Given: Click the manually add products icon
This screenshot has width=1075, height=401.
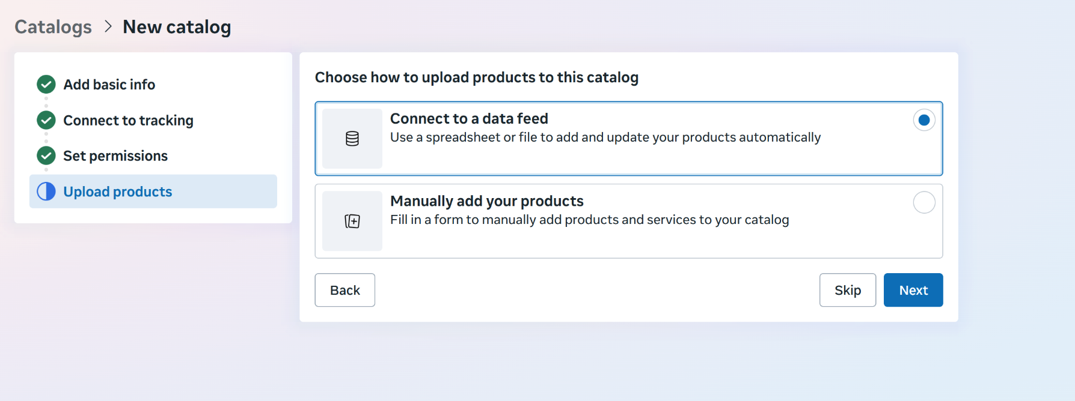Looking at the screenshot, I should point(352,221).
